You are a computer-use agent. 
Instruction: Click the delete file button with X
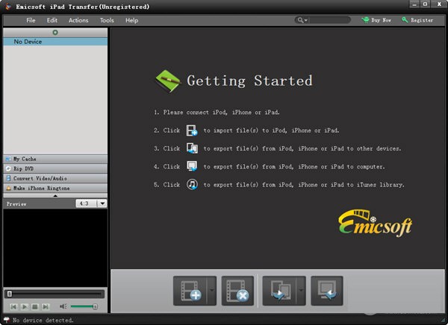237,290
